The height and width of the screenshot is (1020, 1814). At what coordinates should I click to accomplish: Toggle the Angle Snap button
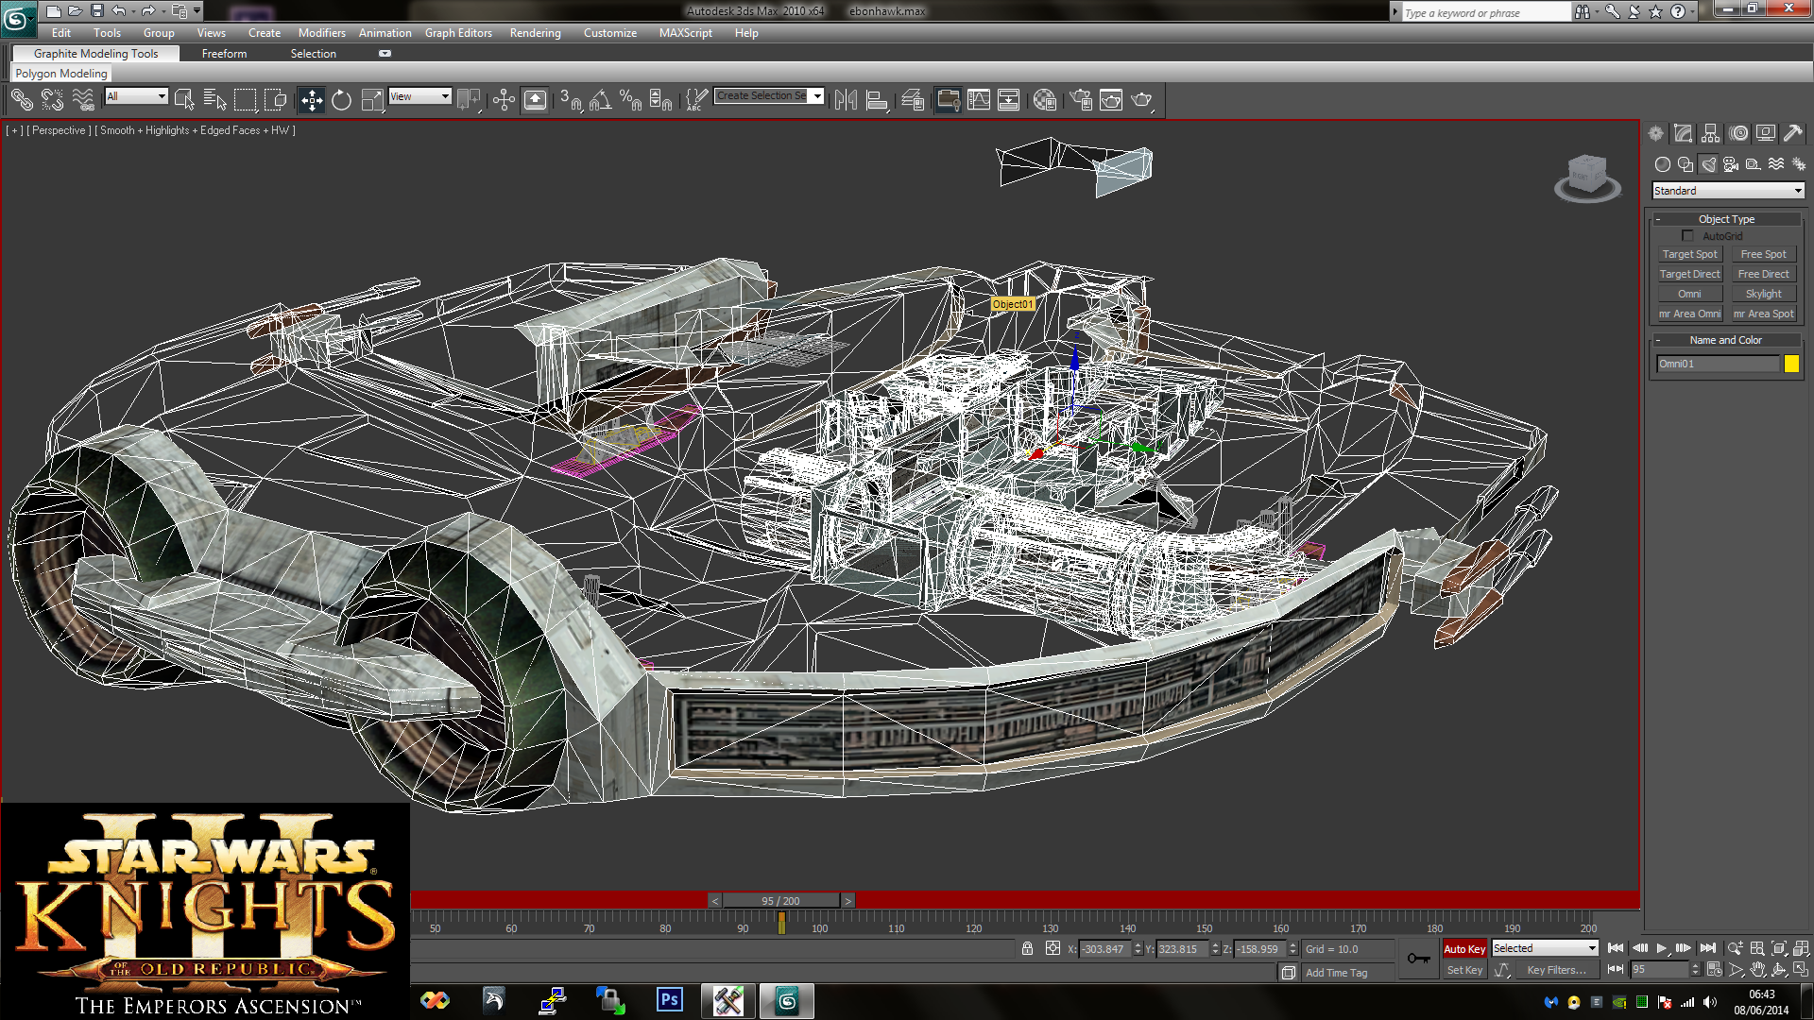pos(600,99)
